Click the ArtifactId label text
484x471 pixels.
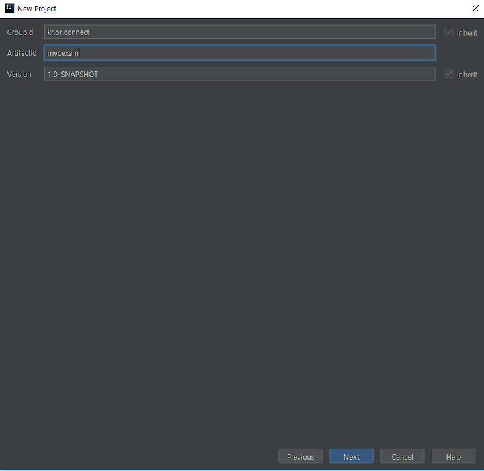tap(22, 53)
